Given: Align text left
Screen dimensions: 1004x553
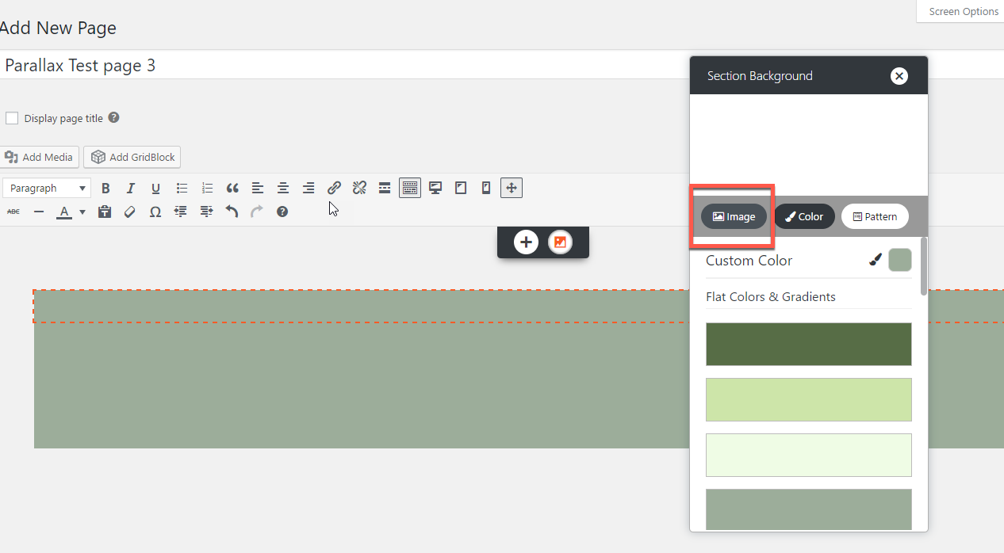Looking at the screenshot, I should point(258,188).
